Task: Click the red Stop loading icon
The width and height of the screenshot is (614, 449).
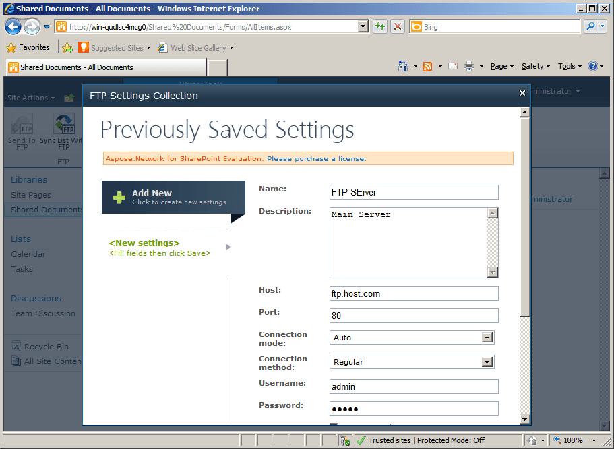Action: tap(398, 27)
